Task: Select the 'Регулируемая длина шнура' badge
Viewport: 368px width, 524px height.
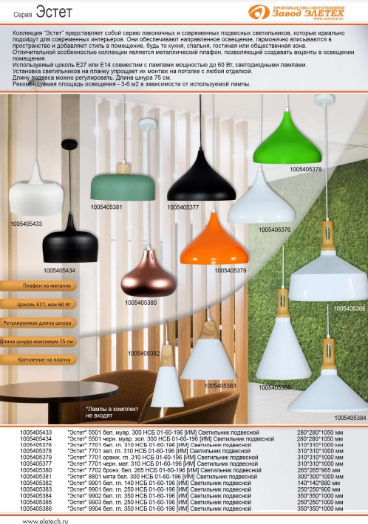Action: (x=38, y=323)
